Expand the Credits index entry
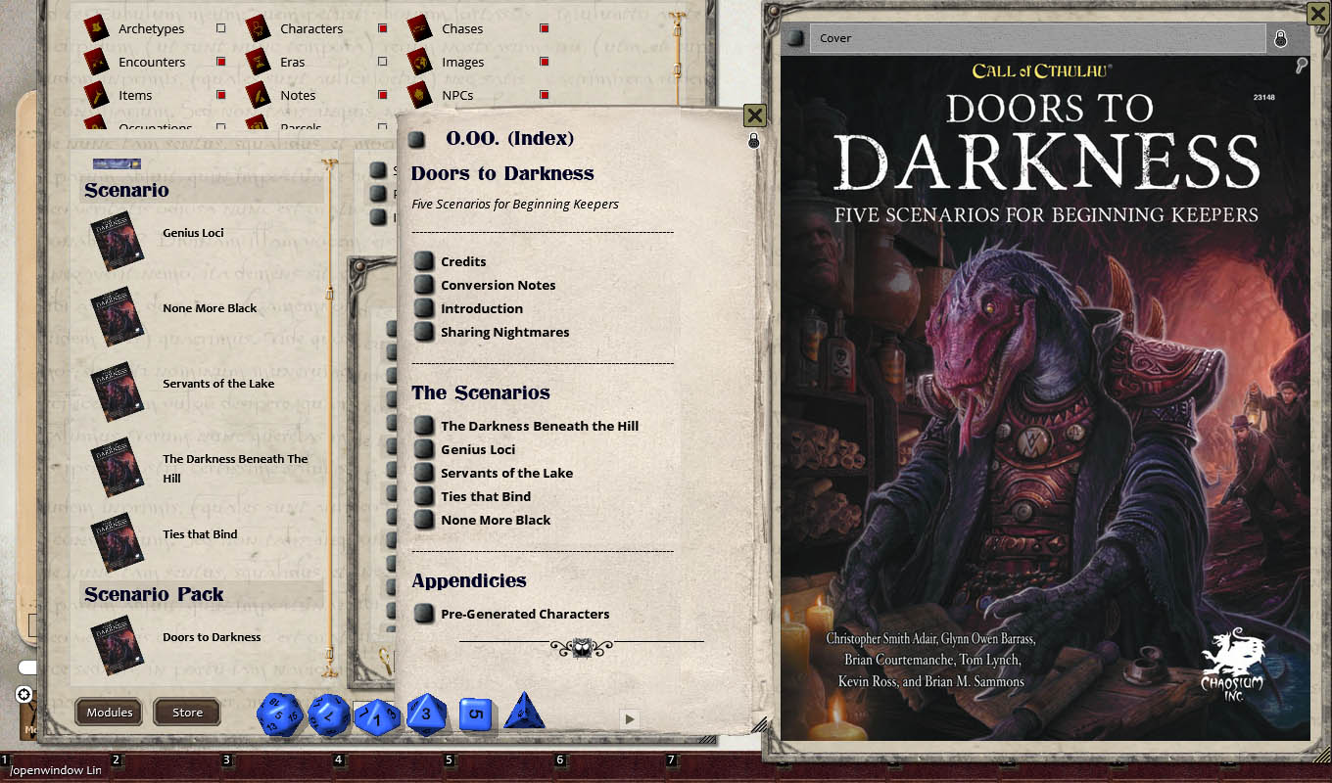The width and height of the screenshot is (1332, 783). [x=423, y=261]
